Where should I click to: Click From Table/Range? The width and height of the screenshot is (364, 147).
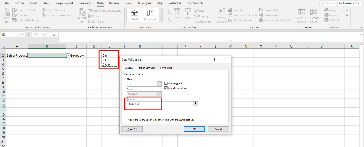[26, 20]
